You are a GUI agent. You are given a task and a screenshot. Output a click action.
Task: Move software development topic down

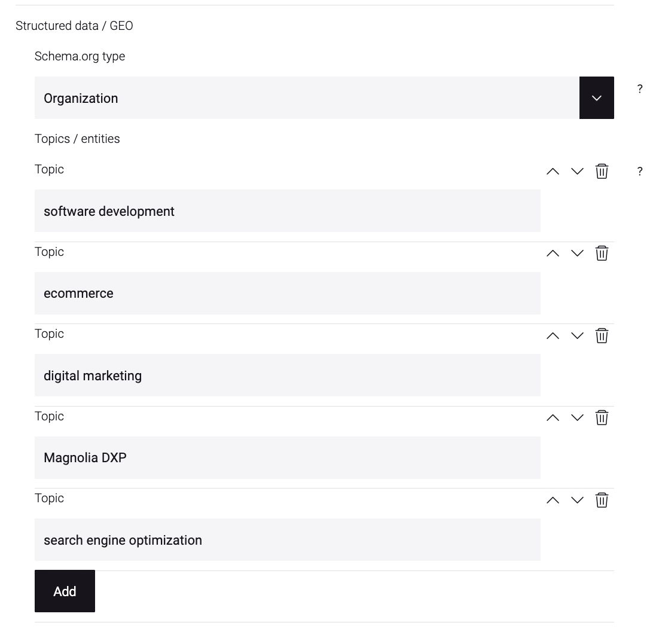[577, 171]
